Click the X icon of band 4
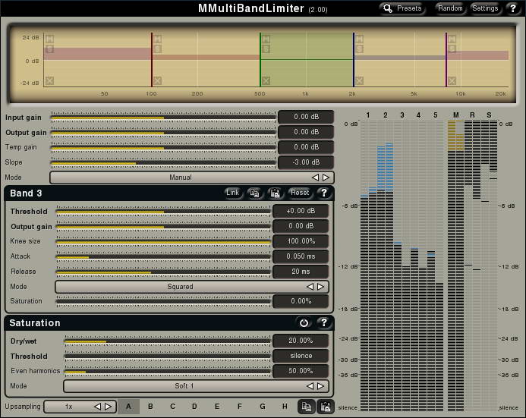 [x=359, y=80]
